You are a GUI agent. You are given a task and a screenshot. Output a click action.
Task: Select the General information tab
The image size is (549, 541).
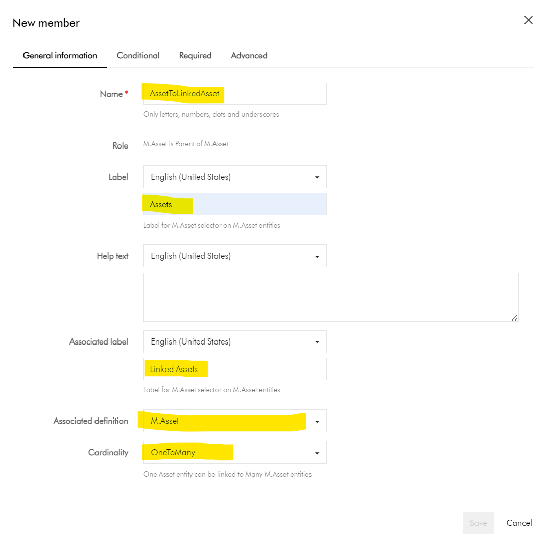(60, 55)
